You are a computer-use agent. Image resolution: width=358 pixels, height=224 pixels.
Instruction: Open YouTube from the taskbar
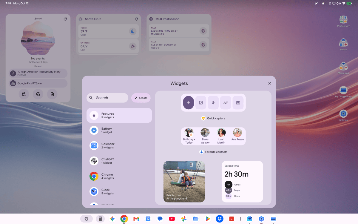(x=172, y=219)
